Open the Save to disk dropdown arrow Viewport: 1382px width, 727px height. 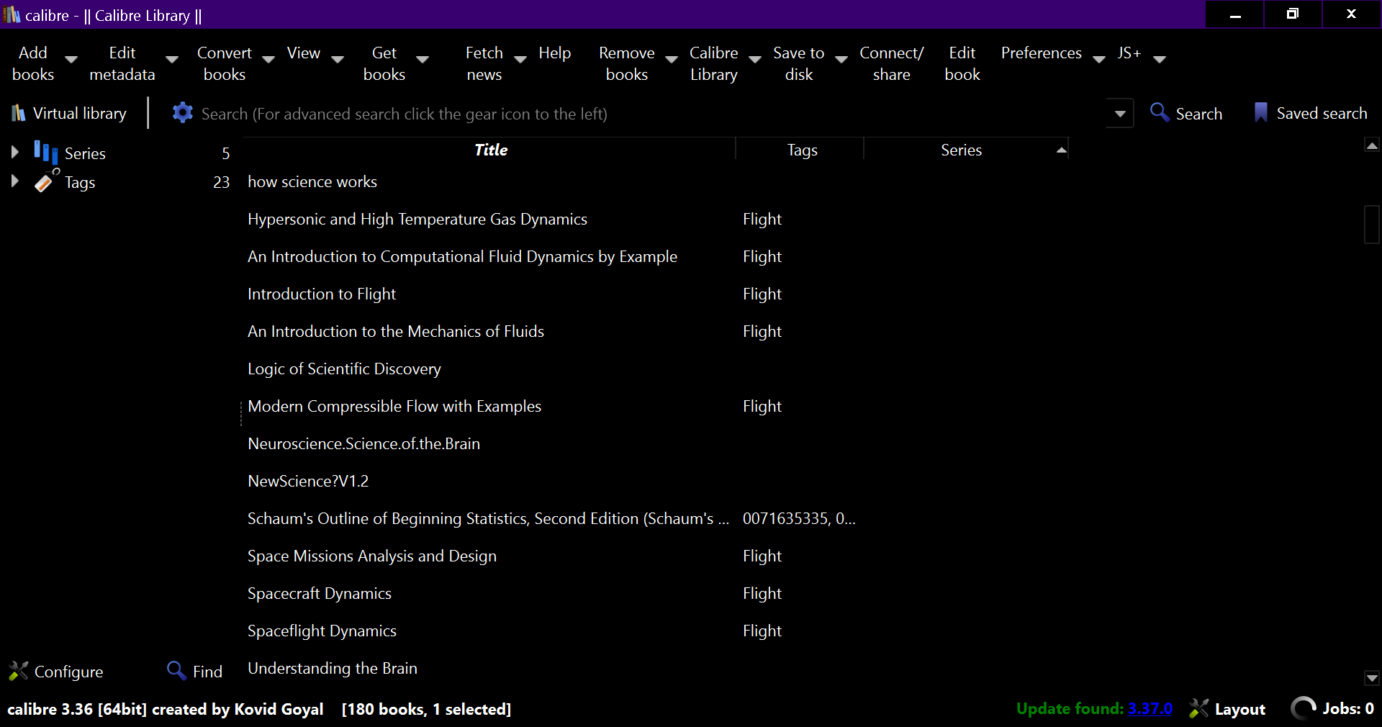click(x=841, y=60)
